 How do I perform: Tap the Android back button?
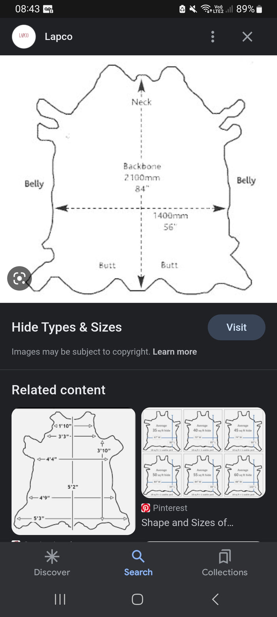[x=215, y=599]
